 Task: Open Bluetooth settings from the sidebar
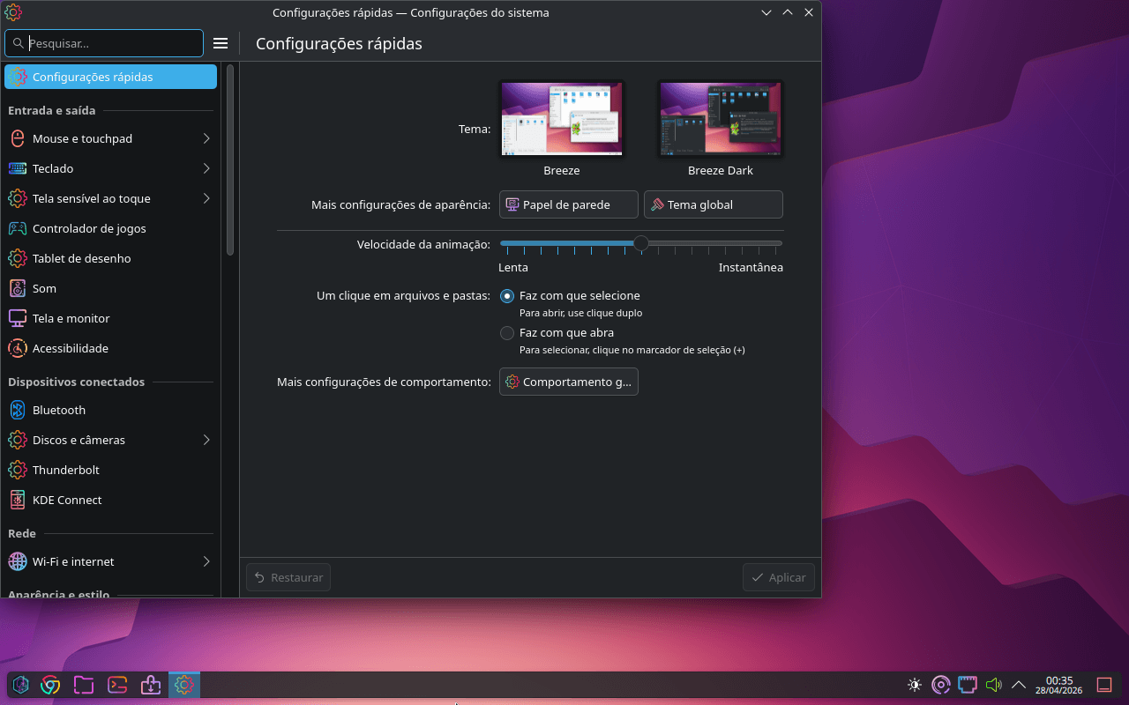tap(59, 410)
